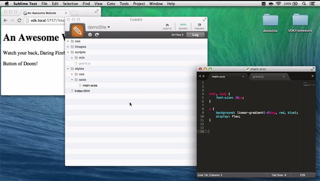Click CSS syntax selector in status bar
The height and width of the screenshot is (181, 320).
point(303,175)
